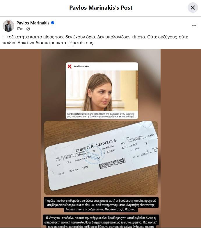The height and width of the screenshot is (229, 201).
Task: Open the boarding pass photo
Action: pyautogui.click(x=101, y=158)
